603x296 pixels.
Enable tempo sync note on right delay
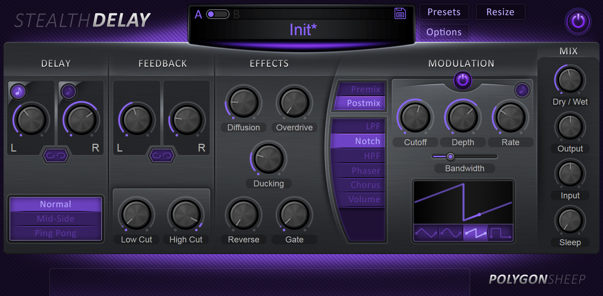(68, 92)
